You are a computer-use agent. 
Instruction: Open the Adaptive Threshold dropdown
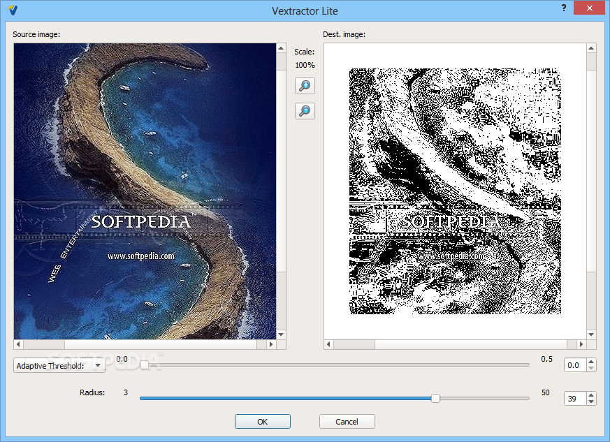pos(59,365)
